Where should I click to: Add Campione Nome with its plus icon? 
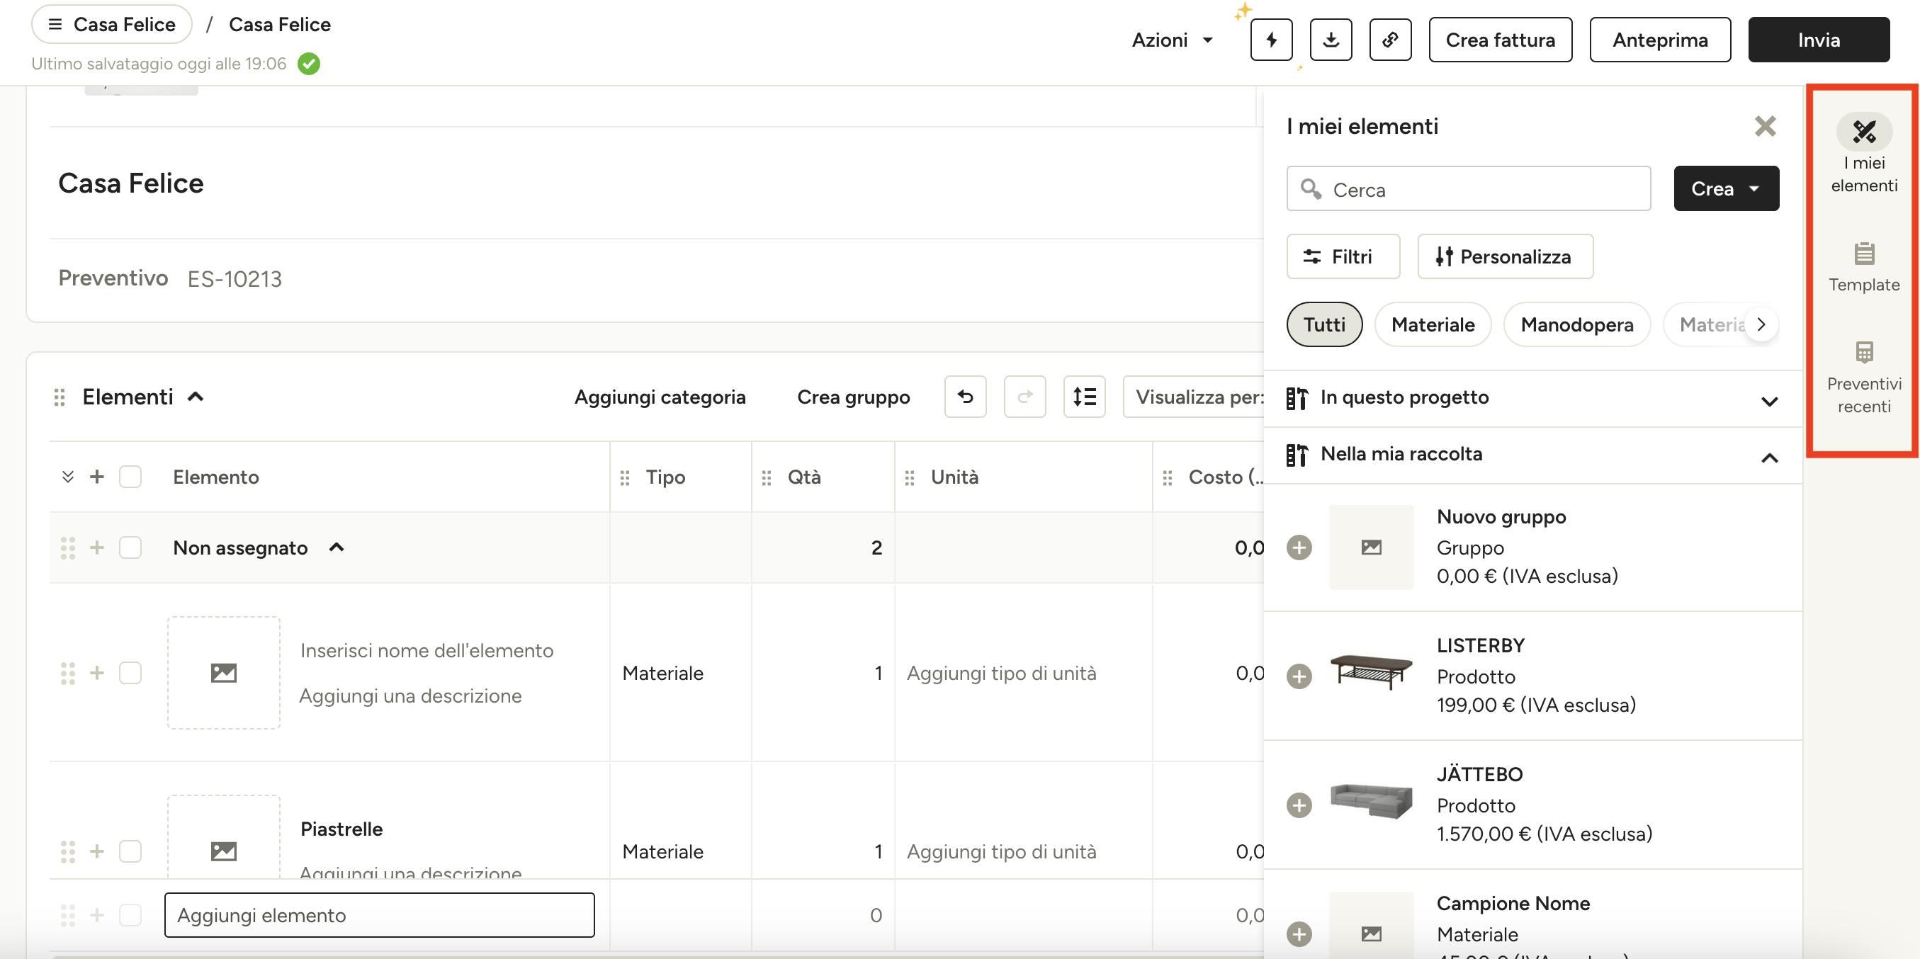coord(1299,934)
